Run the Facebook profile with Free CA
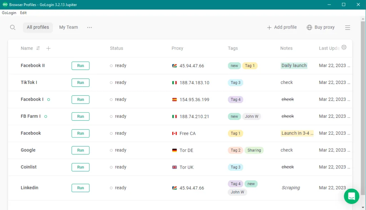 [x=80, y=134]
